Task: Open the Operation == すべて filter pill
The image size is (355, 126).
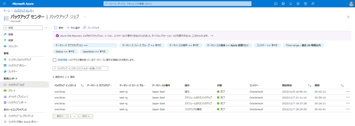Action: tap(94, 51)
